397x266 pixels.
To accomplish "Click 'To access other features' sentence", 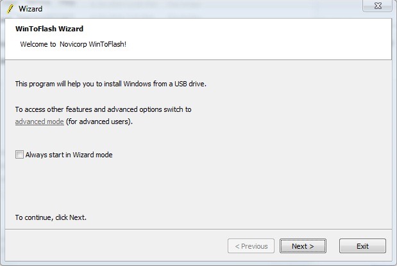I will coord(103,109).
